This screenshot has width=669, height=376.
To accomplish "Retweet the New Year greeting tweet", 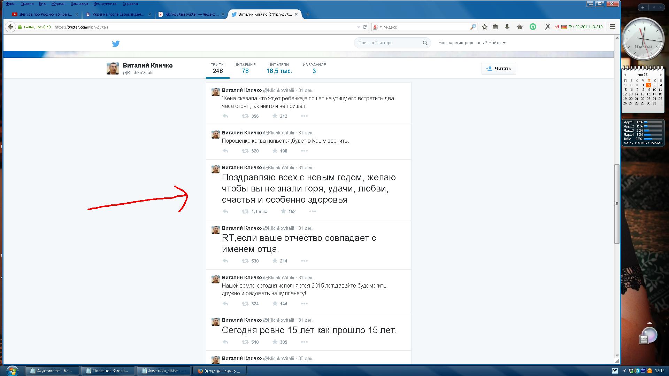I will pos(246,211).
